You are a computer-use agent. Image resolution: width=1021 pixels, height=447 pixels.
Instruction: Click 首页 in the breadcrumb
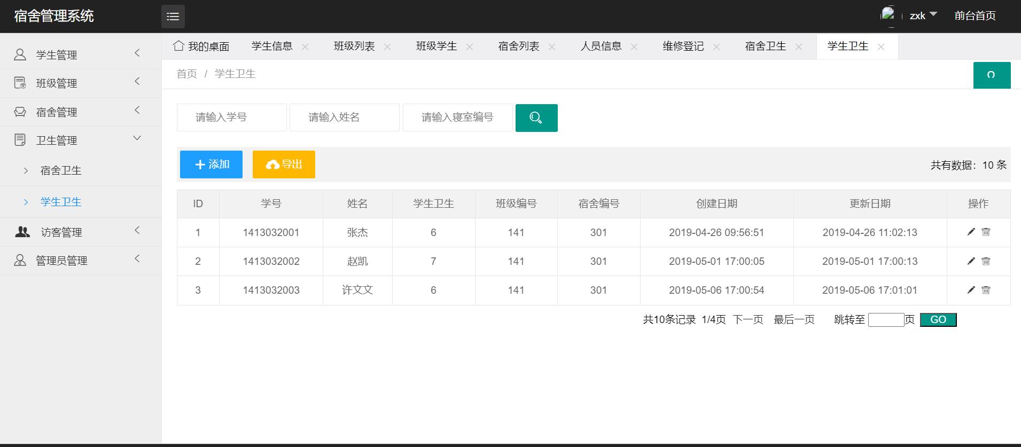187,74
